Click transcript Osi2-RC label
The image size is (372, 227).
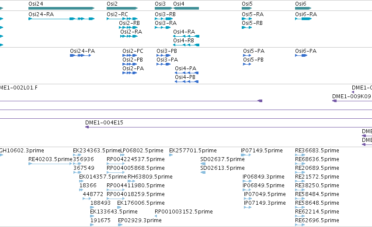(x=117, y=14)
